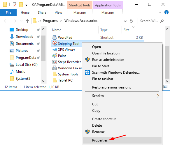Click the Local Disk (C:) drive icon

(x=12, y=65)
